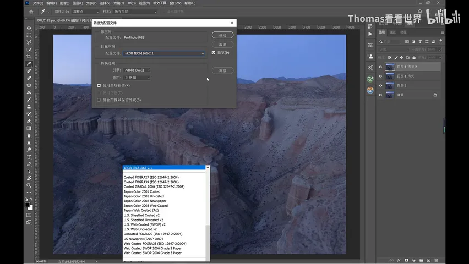Choose Japan Color 2001 Coated profile
469x264 pixels.
[x=142, y=191]
